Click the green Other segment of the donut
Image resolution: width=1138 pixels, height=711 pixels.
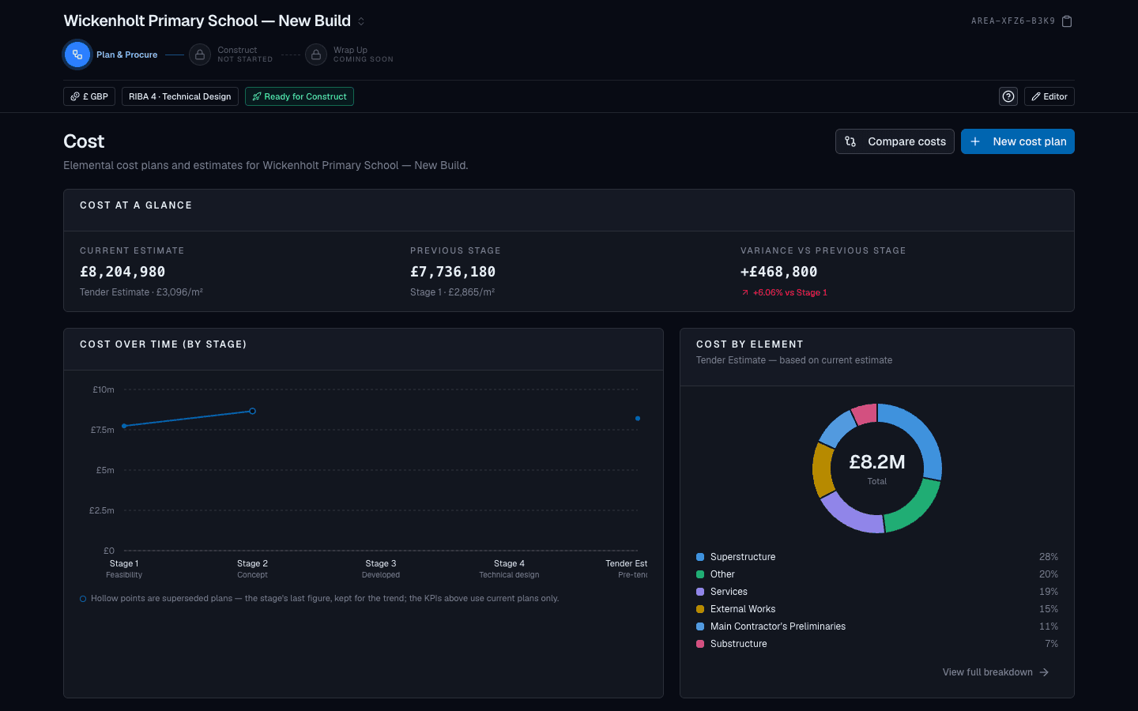point(914,507)
